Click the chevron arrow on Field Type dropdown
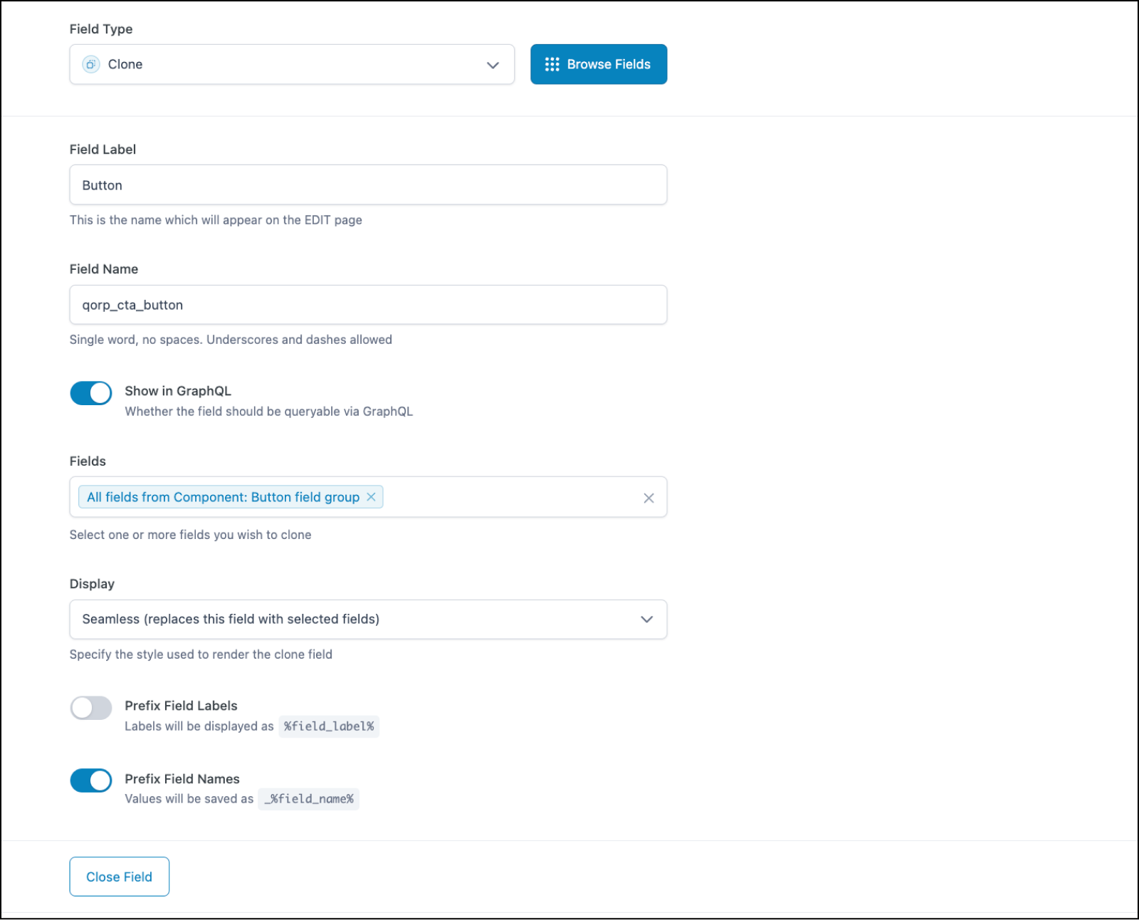 pos(493,65)
